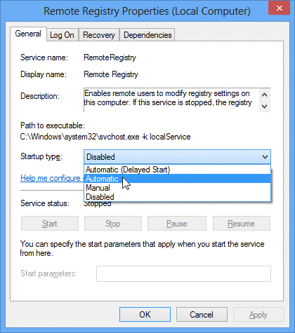Choose Disabled in the dropdown list

tap(177, 197)
